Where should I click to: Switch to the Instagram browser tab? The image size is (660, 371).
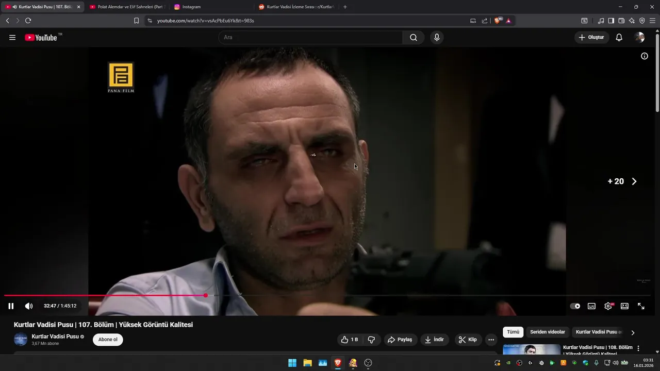tap(210, 7)
